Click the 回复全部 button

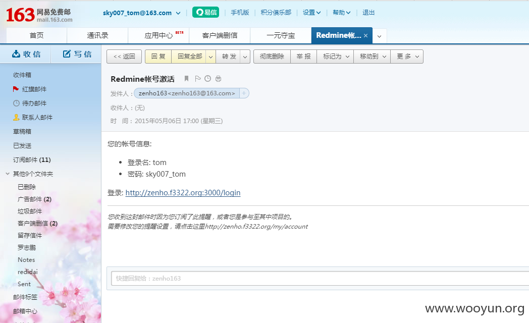point(190,57)
